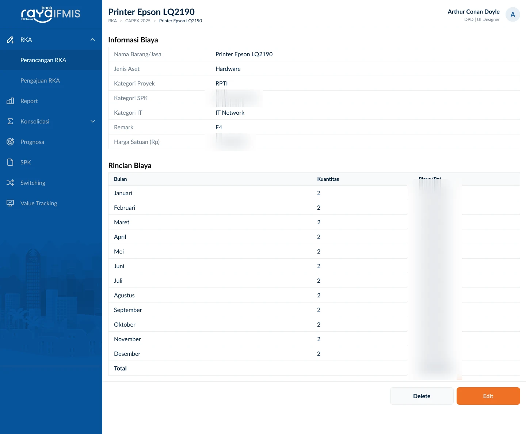Click the orange Edit button
Viewport: 526px width, 434px height.
(x=488, y=396)
